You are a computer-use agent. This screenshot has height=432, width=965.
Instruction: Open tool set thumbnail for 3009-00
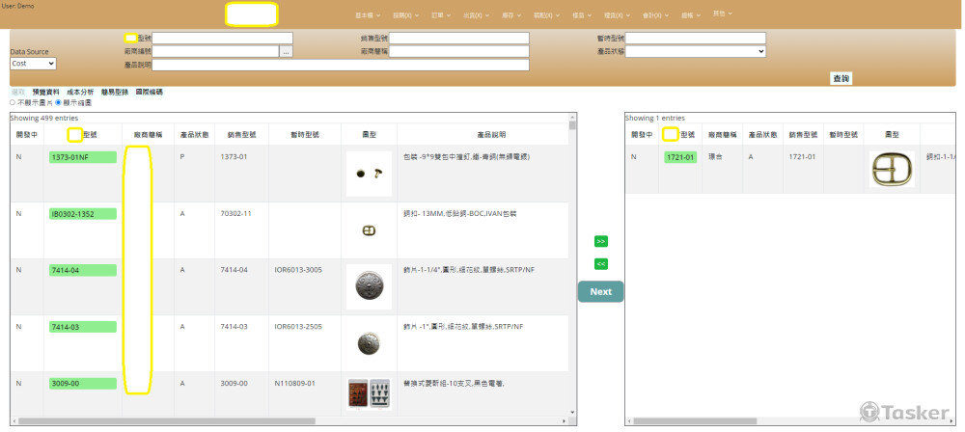(369, 393)
